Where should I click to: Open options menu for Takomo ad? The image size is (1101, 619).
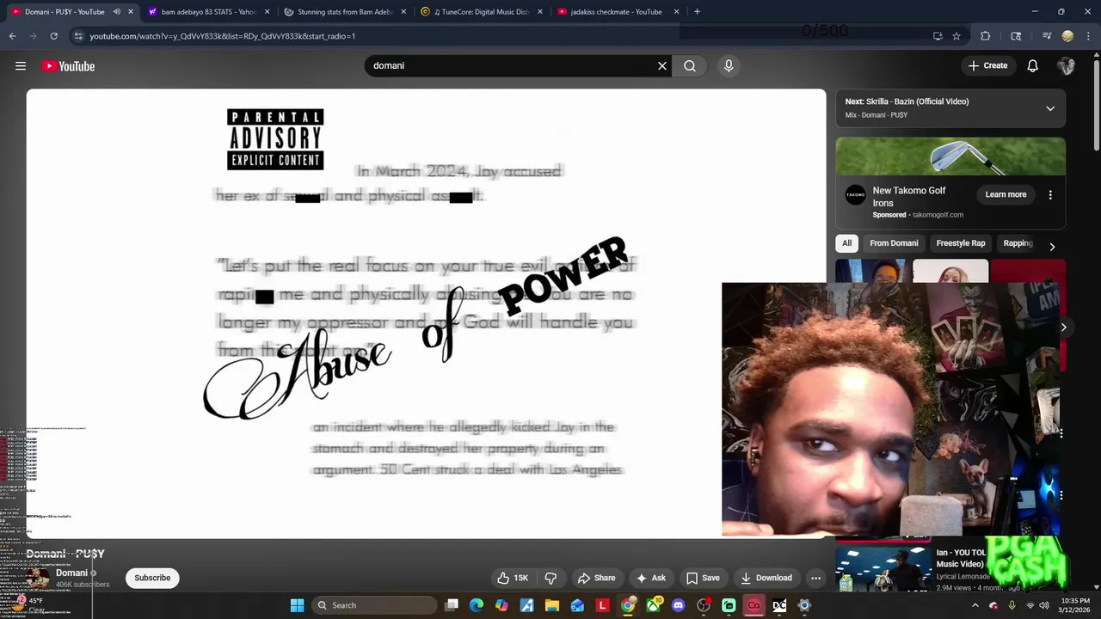pyautogui.click(x=1050, y=195)
